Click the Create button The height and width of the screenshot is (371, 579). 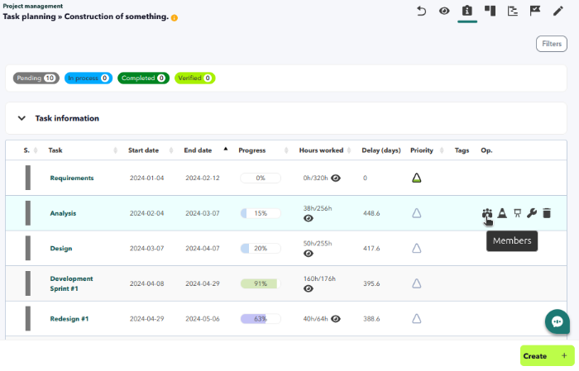(x=548, y=356)
